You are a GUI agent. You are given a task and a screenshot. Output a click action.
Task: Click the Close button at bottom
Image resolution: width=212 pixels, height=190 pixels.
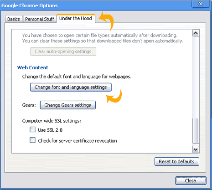point(191,181)
